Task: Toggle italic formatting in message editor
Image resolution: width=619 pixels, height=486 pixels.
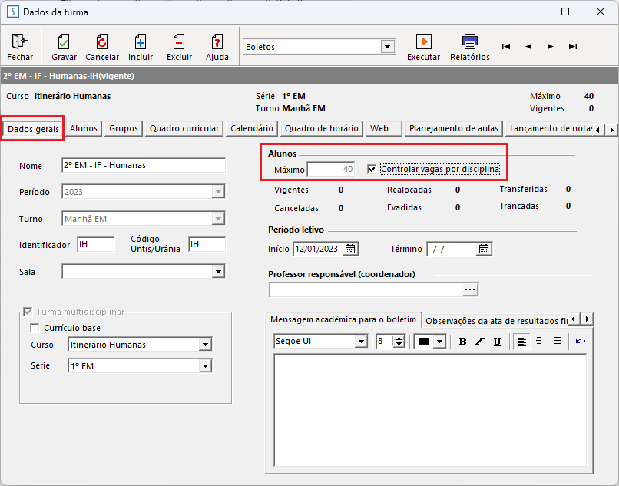Action: coord(480,342)
